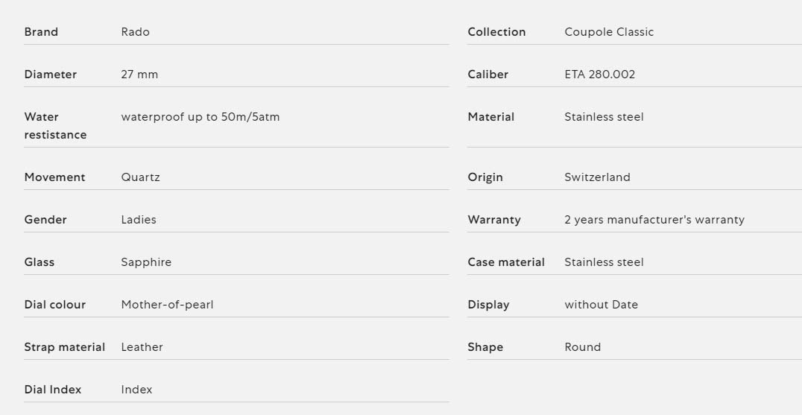The image size is (802, 415).
Task: Click the Switzerland origin value
Action: point(597,177)
